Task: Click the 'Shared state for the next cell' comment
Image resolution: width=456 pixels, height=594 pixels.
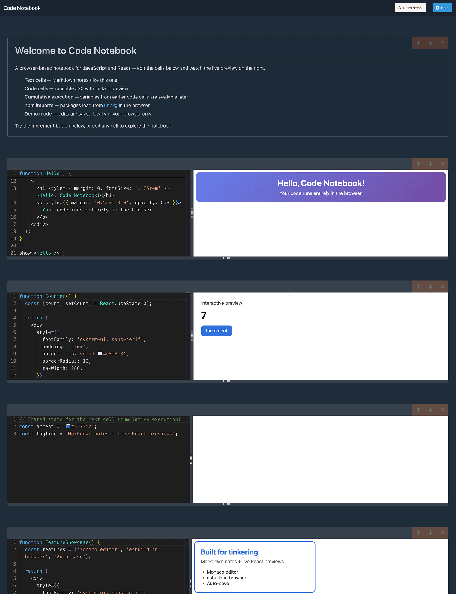Action: [100, 419]
